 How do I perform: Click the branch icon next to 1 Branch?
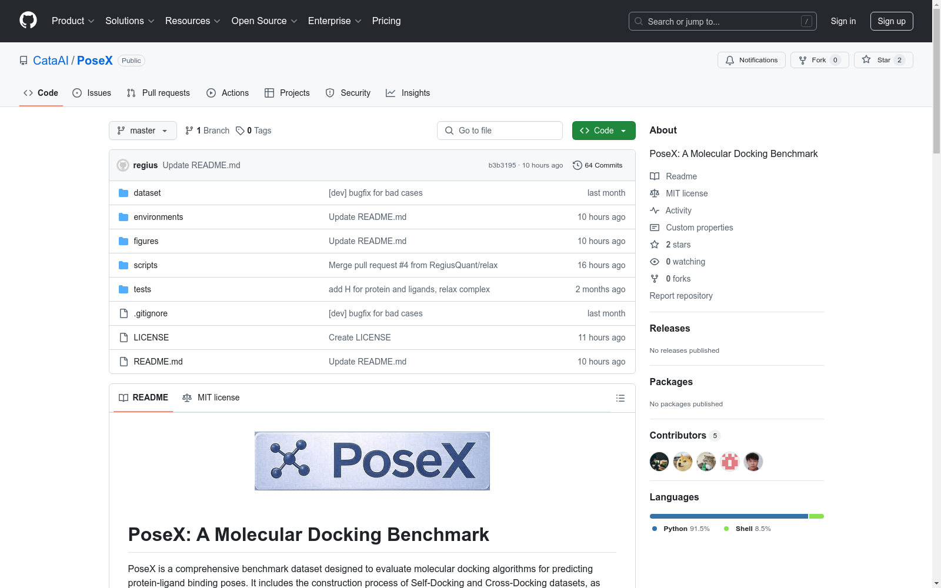[x=189, y=131]
